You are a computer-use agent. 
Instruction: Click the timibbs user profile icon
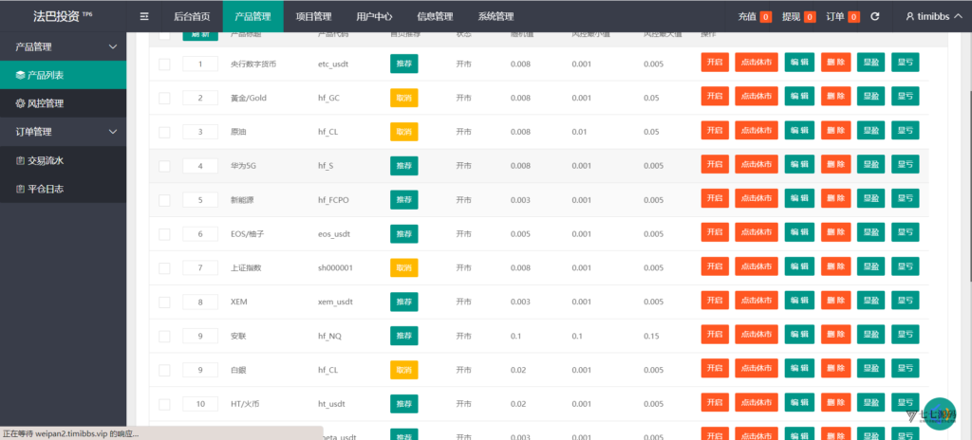tap(910, 17)
